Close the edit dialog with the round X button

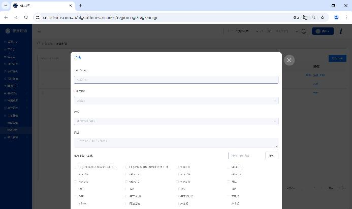coord(289,60)
